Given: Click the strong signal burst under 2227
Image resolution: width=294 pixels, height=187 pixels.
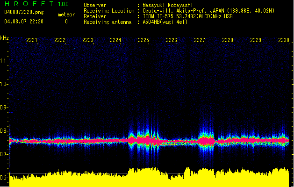Looking at the screenshot, I should point(206,141).
